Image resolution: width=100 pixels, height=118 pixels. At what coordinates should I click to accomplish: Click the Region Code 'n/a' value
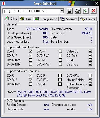click(x=46, y=109)
